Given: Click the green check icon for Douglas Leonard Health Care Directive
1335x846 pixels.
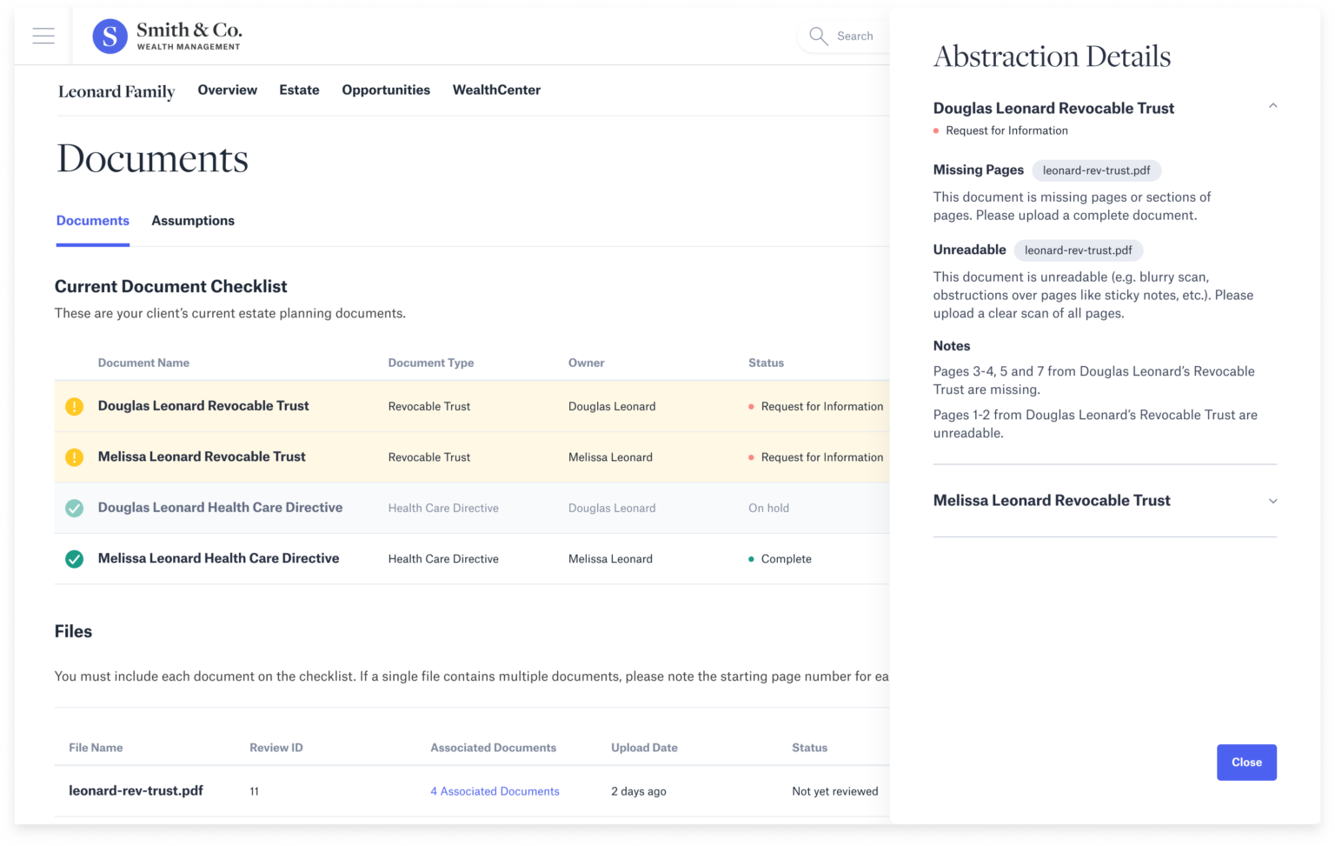Looking at the screenshot, I should coord(74,508).
